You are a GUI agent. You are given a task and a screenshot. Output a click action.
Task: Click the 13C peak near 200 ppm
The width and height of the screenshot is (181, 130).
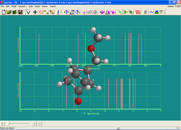[x=39, y=48]
